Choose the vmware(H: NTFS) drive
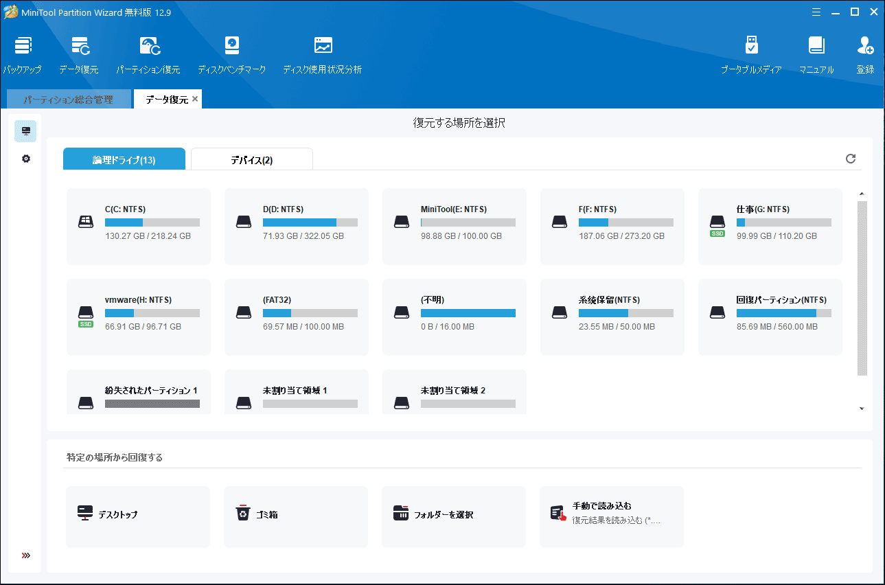 coord(139,317)
